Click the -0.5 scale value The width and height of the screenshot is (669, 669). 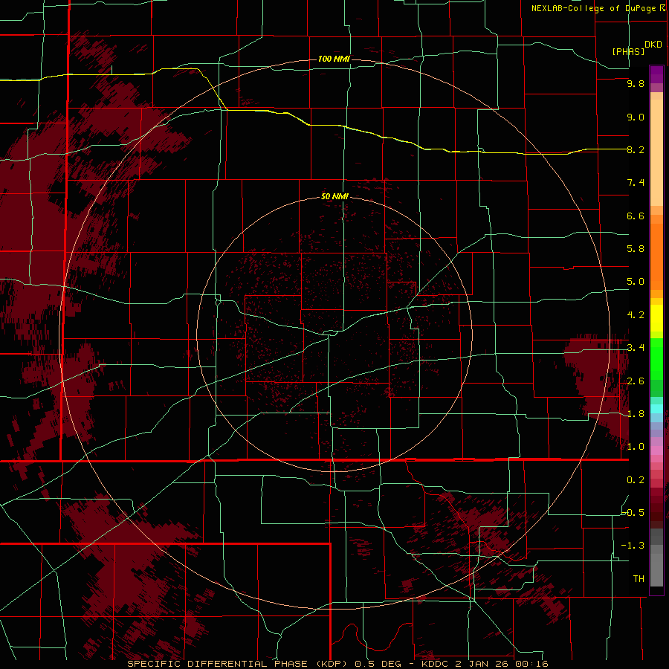coord(633,512)
